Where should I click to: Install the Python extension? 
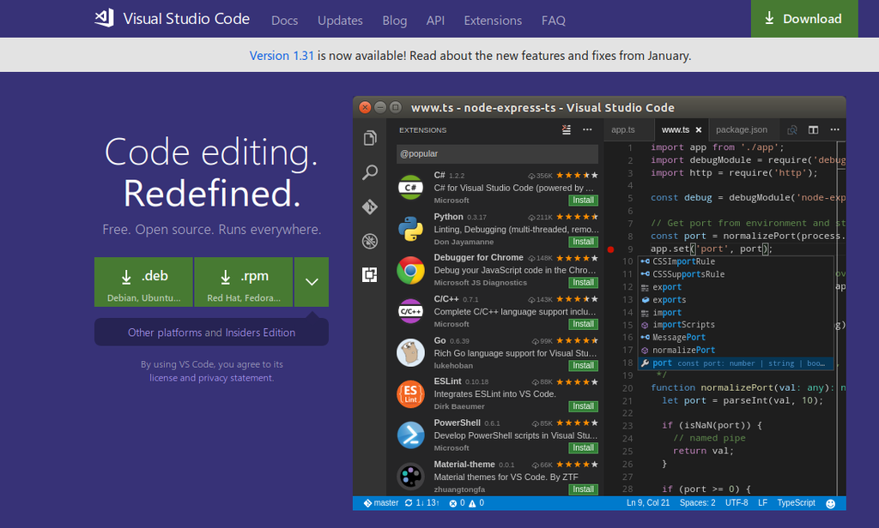[583, 242]
